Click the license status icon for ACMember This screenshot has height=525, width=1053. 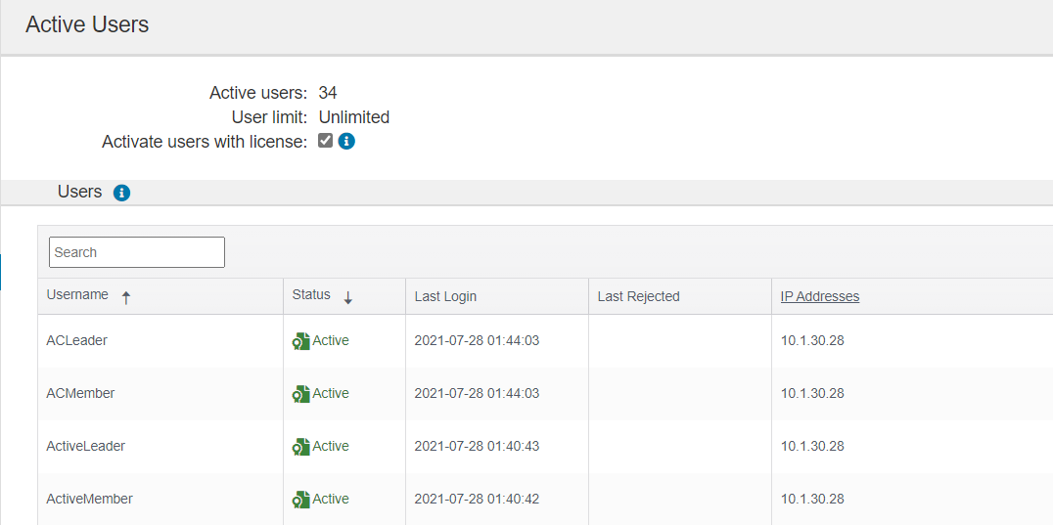point(300,394)
